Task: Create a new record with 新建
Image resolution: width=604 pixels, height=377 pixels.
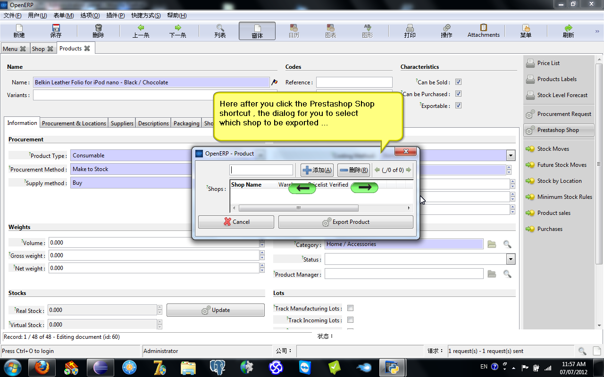Action: click(19, 31)
